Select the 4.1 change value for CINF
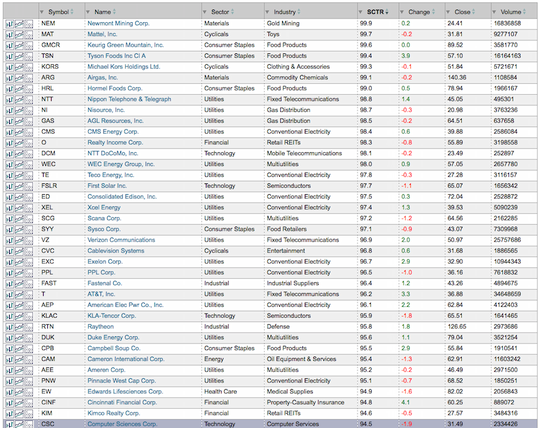Viewport: 539px width, 428px height. click(405, 402)
